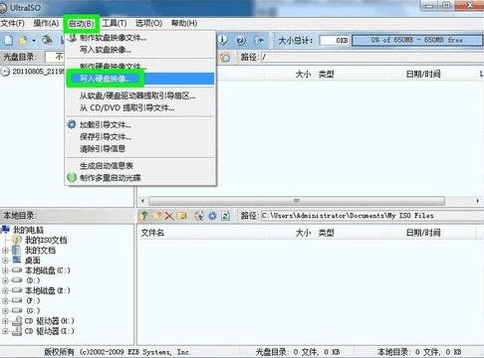
Task: Select the 20110805_2119 disc tree item
Action: [x=38, y=72]
